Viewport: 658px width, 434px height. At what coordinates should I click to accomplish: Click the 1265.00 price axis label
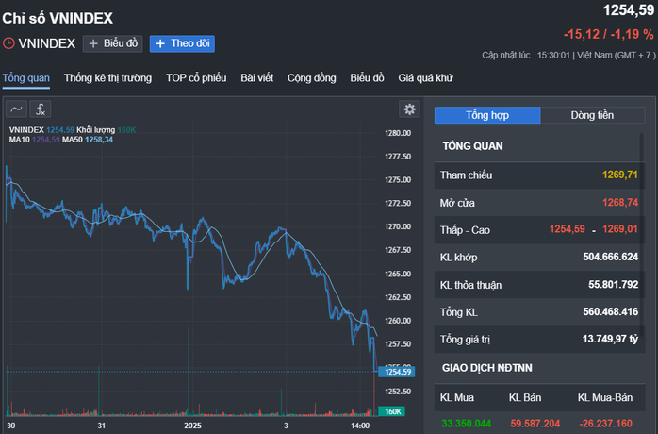[398, 274]
